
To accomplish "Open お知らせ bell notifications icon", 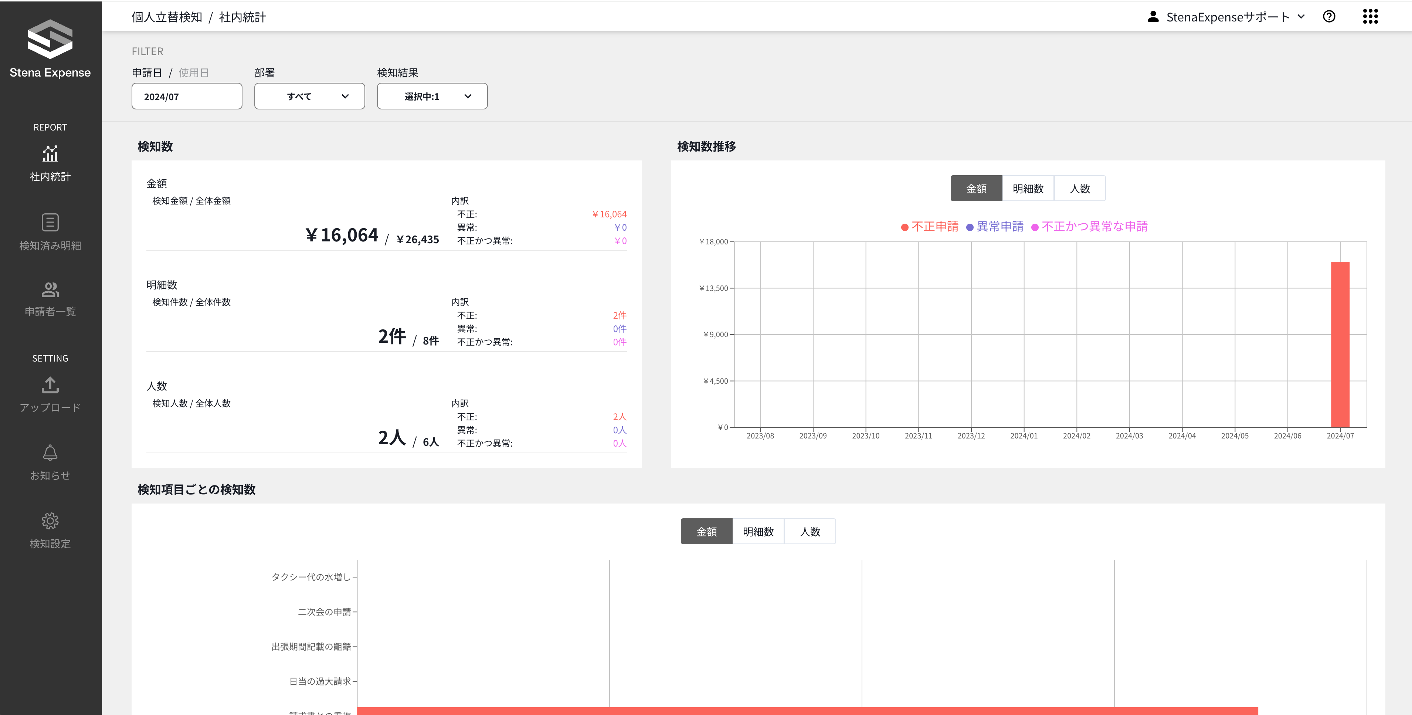I will pyautogui.click(x=50, y=453).
